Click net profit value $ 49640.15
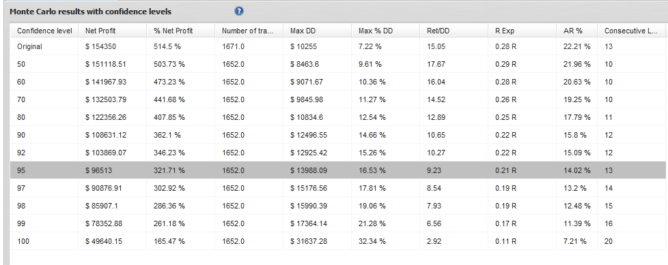This screenshot has height=265, width=668. click(x=104, y=241)
